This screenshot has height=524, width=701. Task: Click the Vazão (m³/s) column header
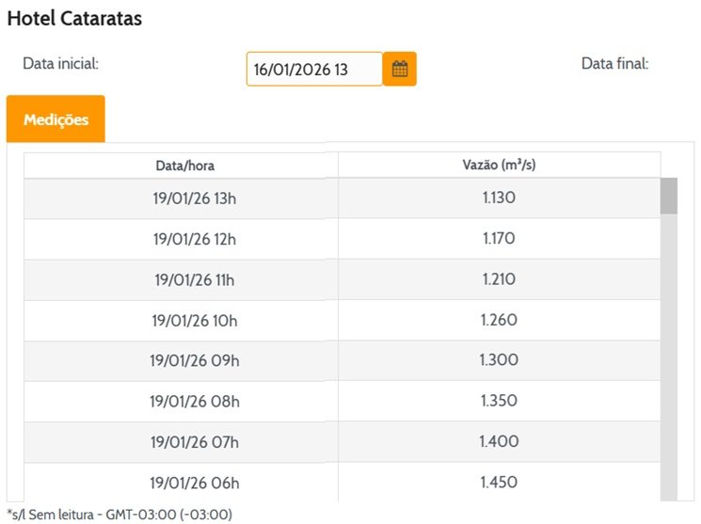[499, 166]
